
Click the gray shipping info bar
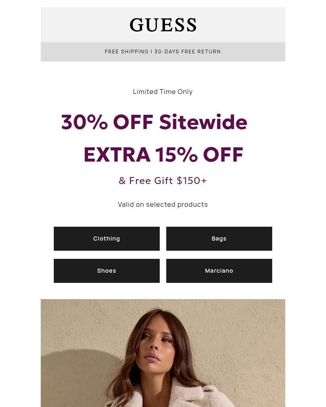(x=163, y=52)
